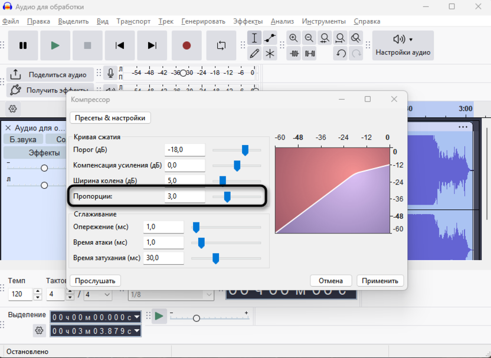
Task: Click the Undo arrow icon
Action: click(x=341, y=54)
